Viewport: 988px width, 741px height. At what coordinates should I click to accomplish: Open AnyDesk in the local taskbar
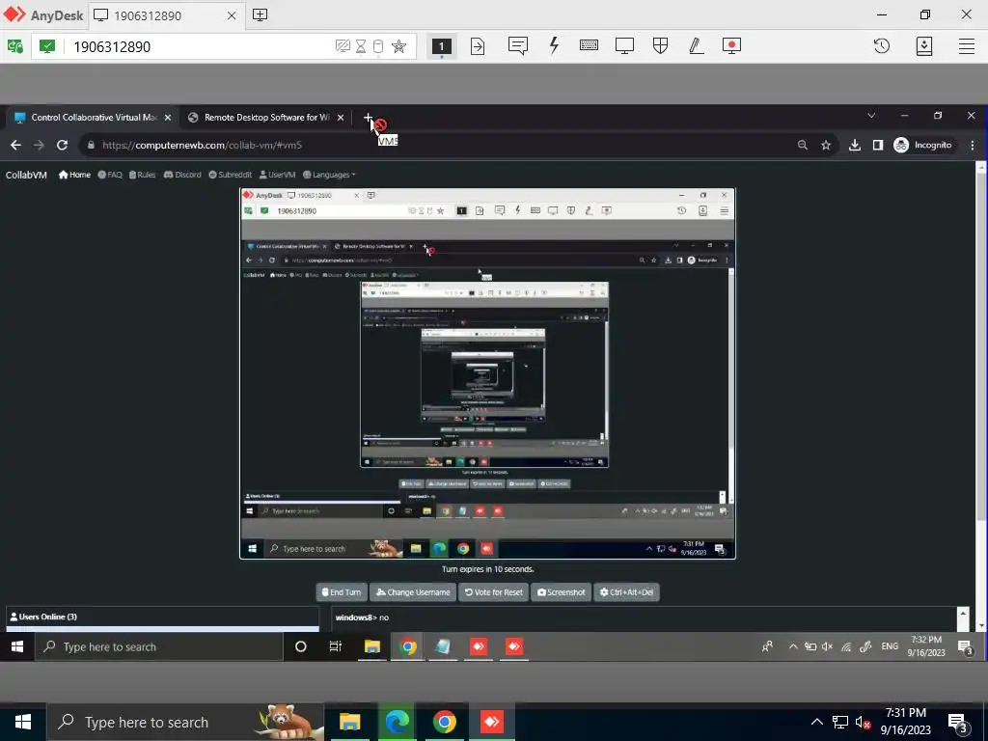coord(491,722)
